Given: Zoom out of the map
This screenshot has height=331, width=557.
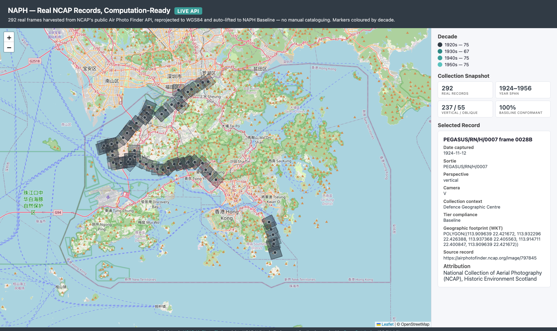Looking at the screenshot, I should pos(9,48).
